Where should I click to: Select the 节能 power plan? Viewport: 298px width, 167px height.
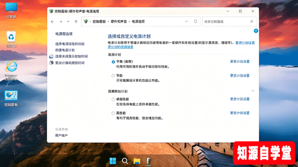coord(113,76)
